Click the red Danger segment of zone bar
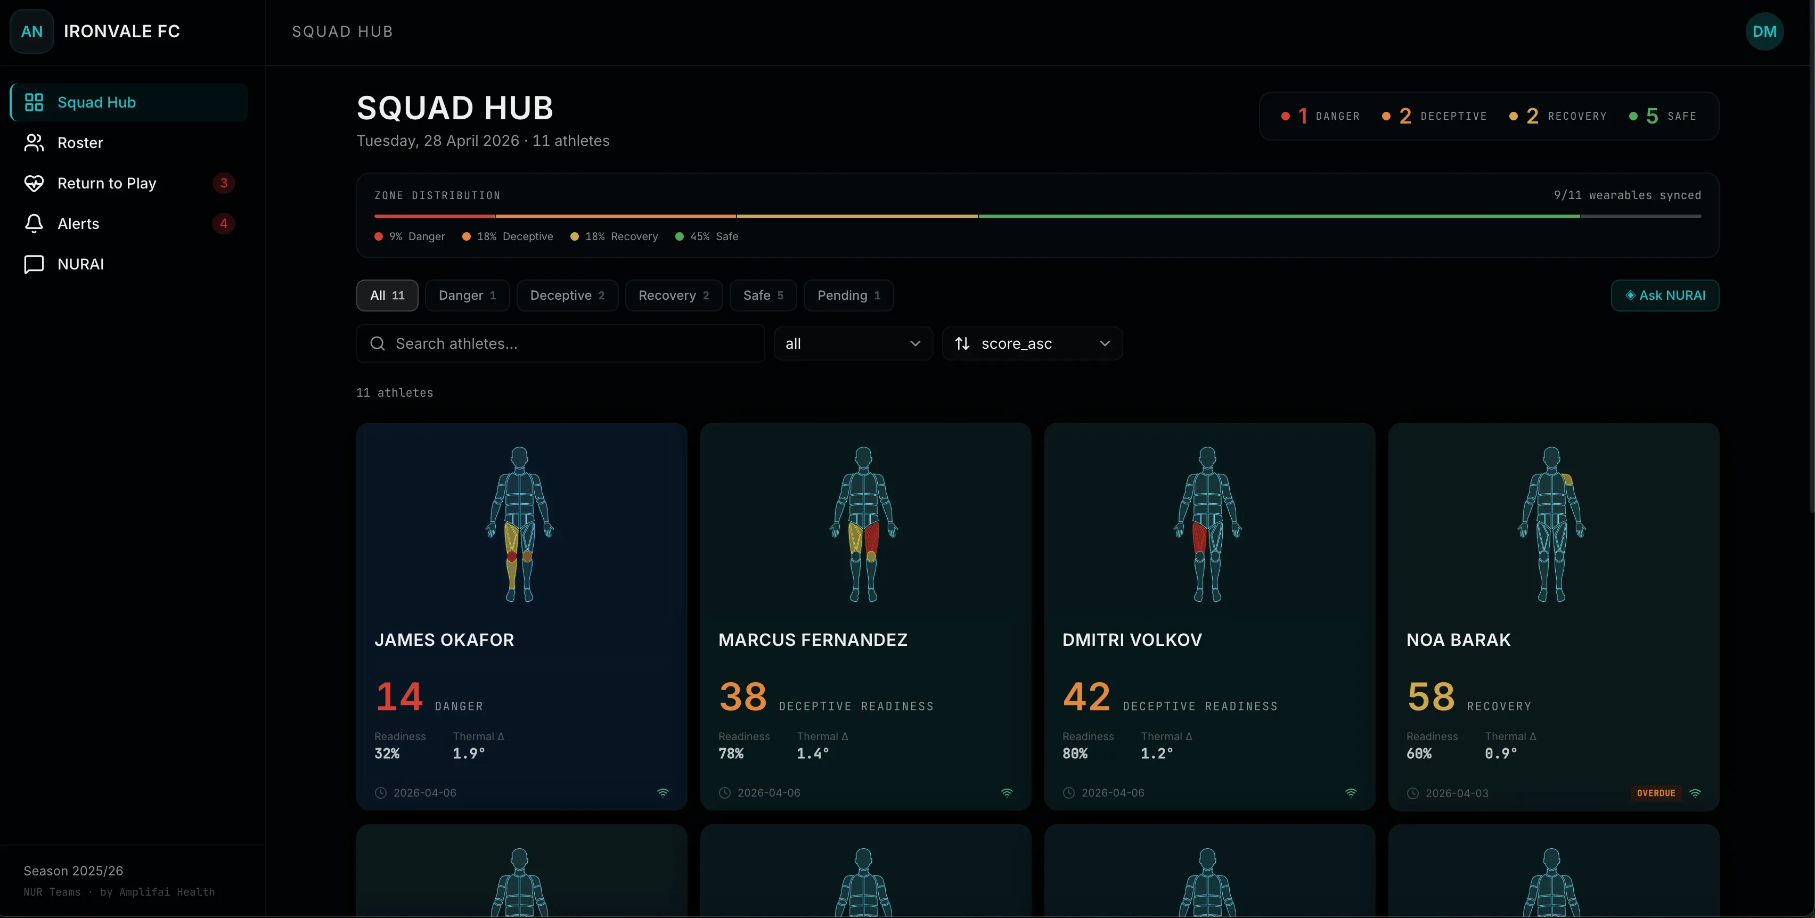This screenshot has width=1815, height=918. click(x=435, y=216)
